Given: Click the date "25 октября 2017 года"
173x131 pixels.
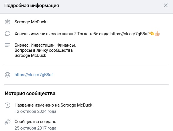Looking at the screenshot, I should (35, 128).
